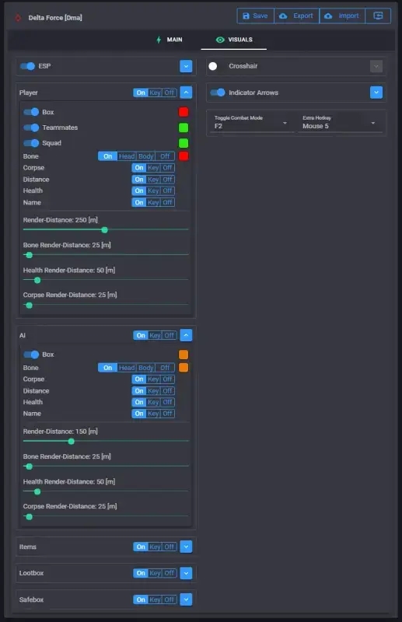Collapse the Player section chevron
Viewport: 402px width, 622px height.
point(186,93)
